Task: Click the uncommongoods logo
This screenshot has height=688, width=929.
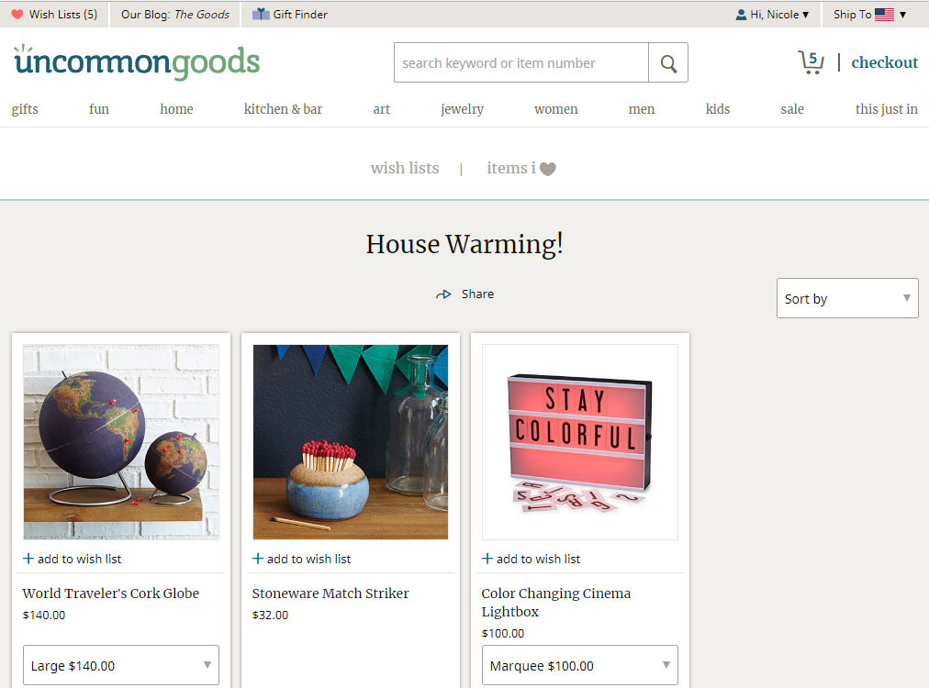Action: coord(137,62)
